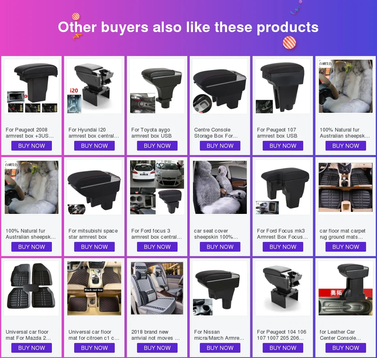This screenshot has height=358, width=377.
Task: View the 2018 brand new seat cover image
Action: pyautogui.click(x=157, y=289)
